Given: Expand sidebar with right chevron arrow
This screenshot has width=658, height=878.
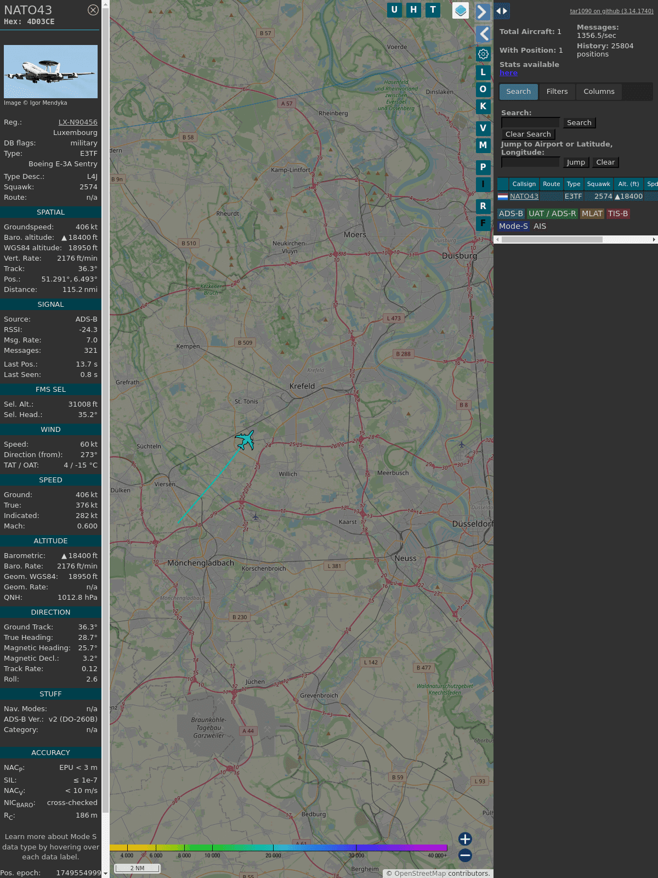Looking at the screenshot, I should point(483,12).
